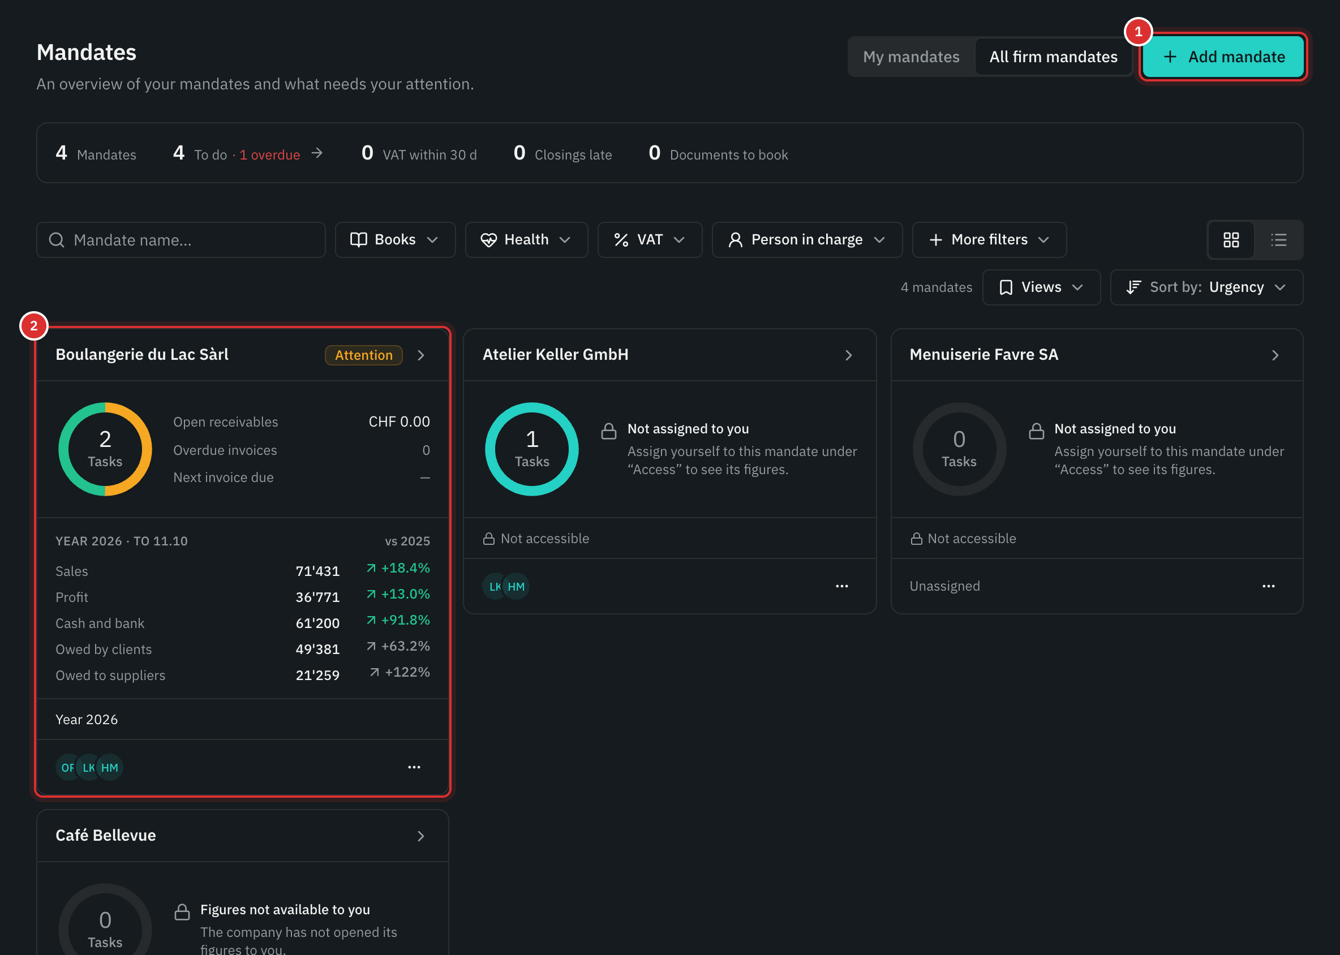
Task: Click the OF avatar on Boulangerie card
Action: [66, 767]
